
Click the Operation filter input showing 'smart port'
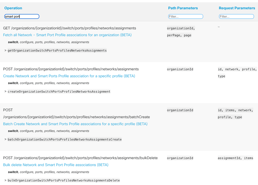(x=22, y=16)
